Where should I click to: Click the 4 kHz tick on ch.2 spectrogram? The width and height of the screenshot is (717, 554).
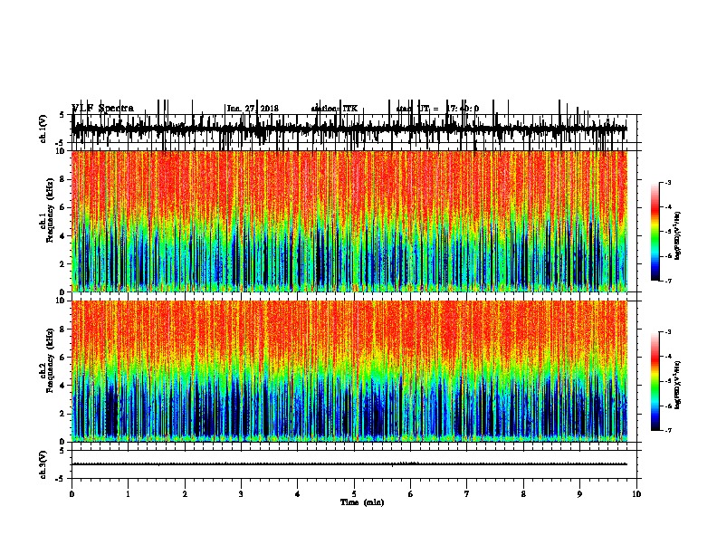click(x=62, y=386)
